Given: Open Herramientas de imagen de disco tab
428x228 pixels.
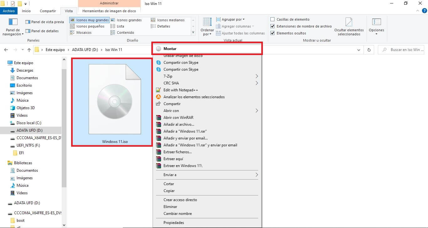Looking at the screenshot, I should (109, 11).
